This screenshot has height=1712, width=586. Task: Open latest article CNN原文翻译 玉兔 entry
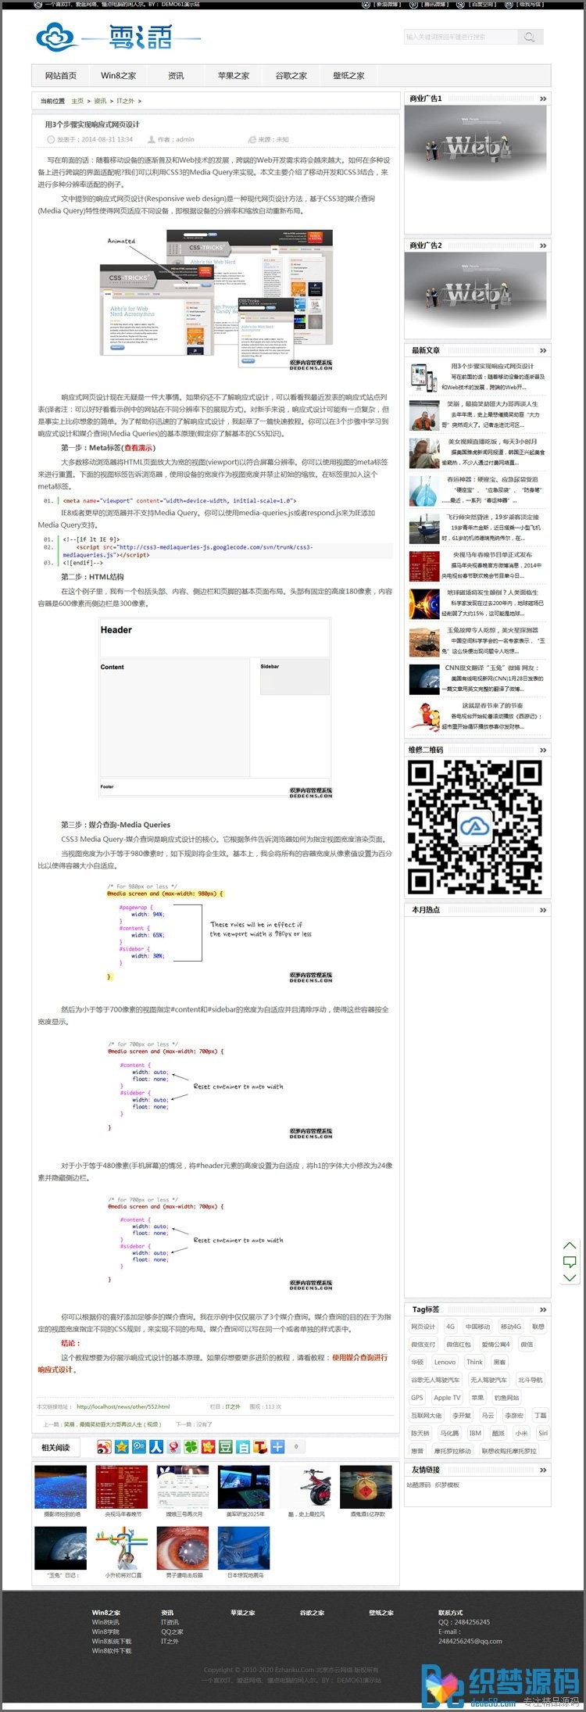pyautogui.click(x=477, y=678)
